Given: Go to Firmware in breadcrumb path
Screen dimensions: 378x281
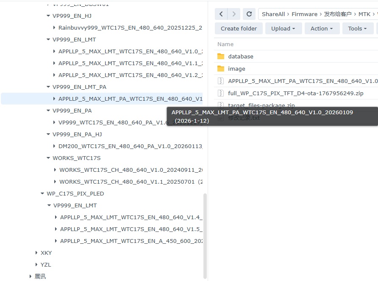Looking at the screenshot, I should [x=304, y=14].
